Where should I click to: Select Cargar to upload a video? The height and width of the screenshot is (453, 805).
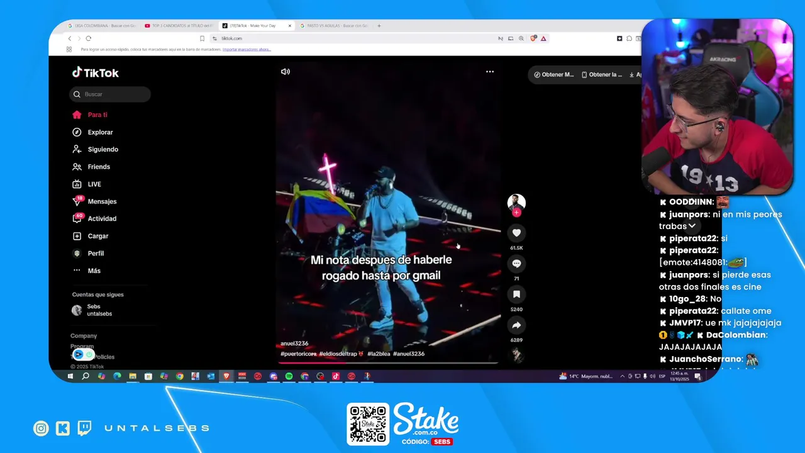tap(90, 236)
